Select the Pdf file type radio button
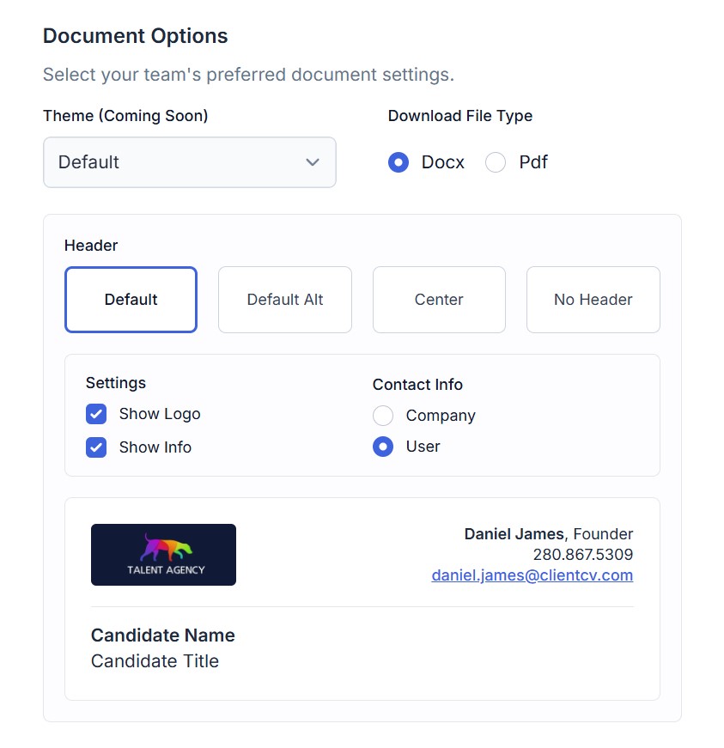 click(495, 162)
